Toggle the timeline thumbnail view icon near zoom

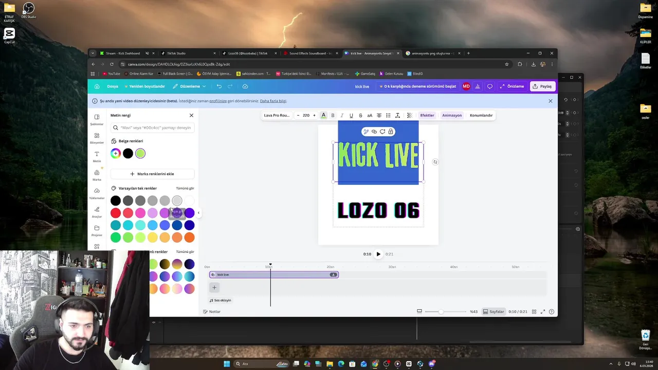click(x=419, y=311)
